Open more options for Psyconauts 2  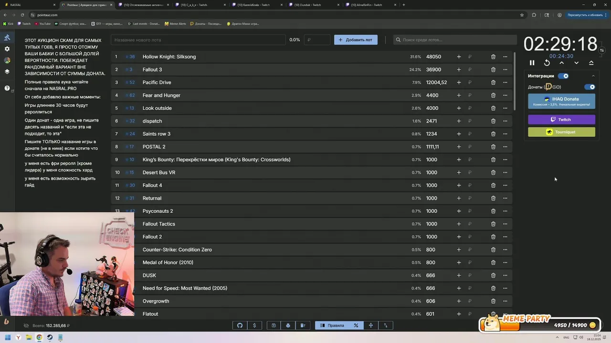505,211
